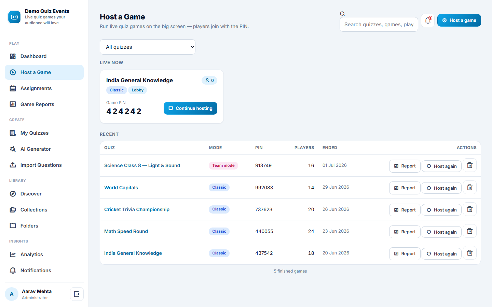Screen dimensions: 492x307
Task: Delete the Math Speed Round game
Action: point(470,231)
